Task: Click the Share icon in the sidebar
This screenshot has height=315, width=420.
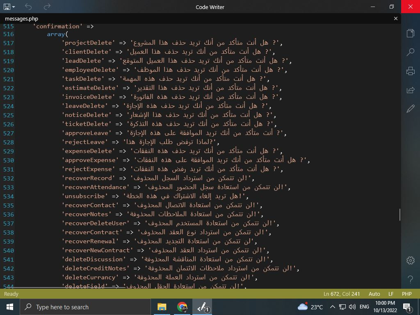Action: pos(410,90)
